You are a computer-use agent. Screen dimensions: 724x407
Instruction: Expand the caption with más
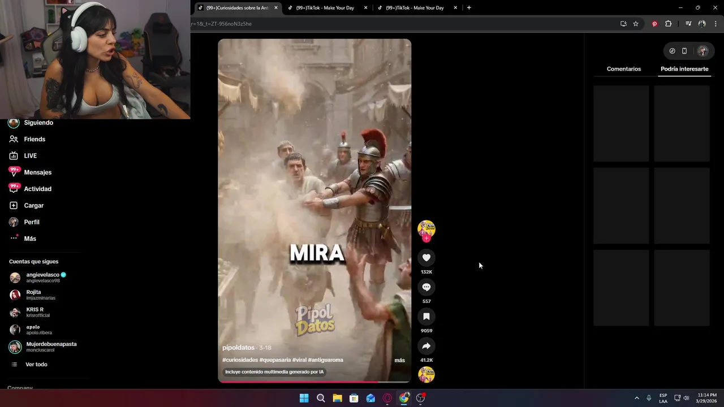coord(399,360)
